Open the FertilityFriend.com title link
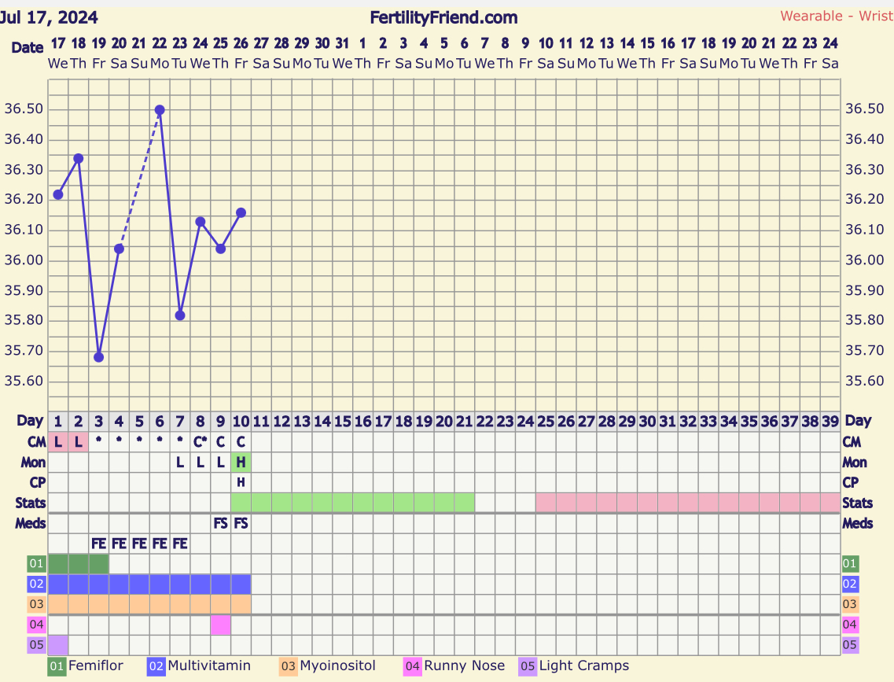This screenshot has width=894, height=682. point(443,17)
